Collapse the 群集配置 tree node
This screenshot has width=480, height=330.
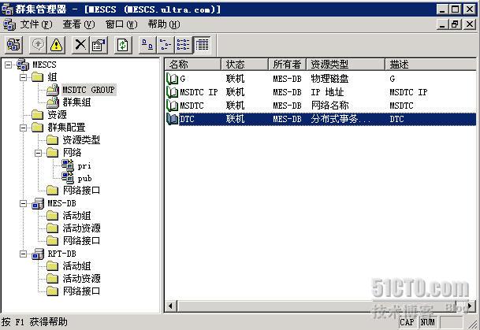24,128
